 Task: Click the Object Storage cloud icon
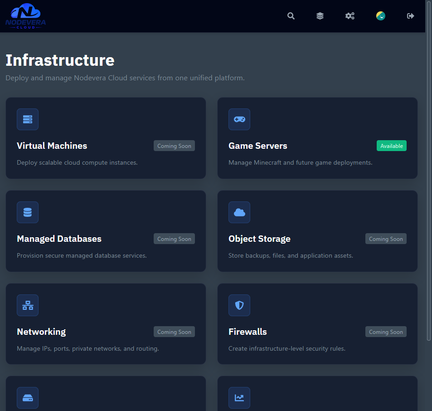tap(239, 212)
